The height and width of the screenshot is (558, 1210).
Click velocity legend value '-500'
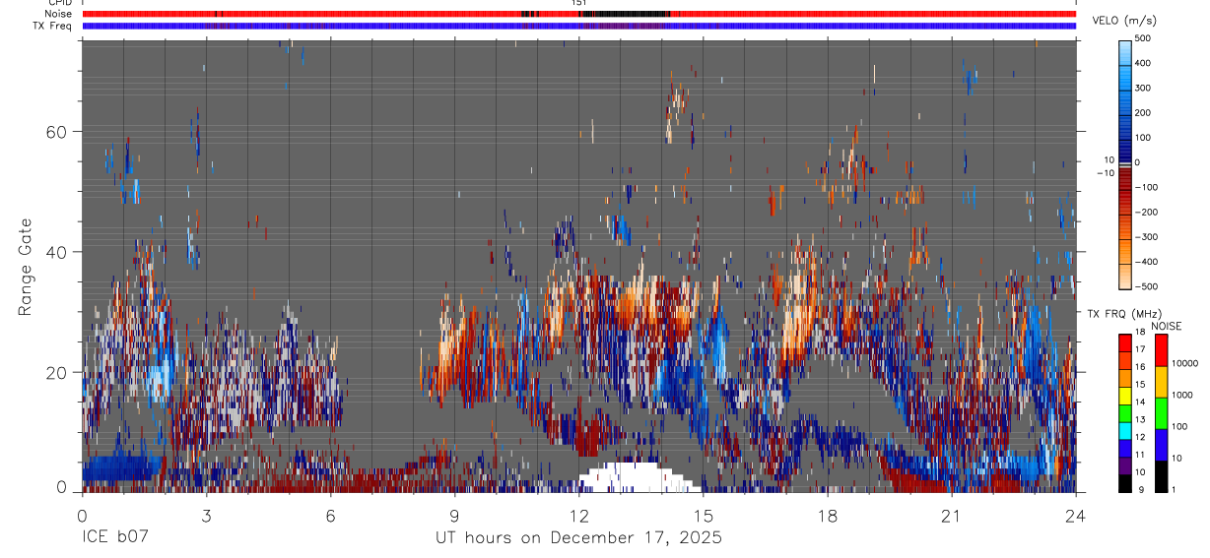[x=1149, y=286]
